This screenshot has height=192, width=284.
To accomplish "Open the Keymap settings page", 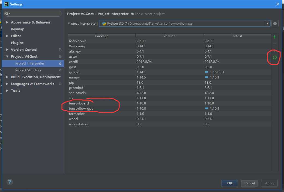I will click(x=17, y=29).
